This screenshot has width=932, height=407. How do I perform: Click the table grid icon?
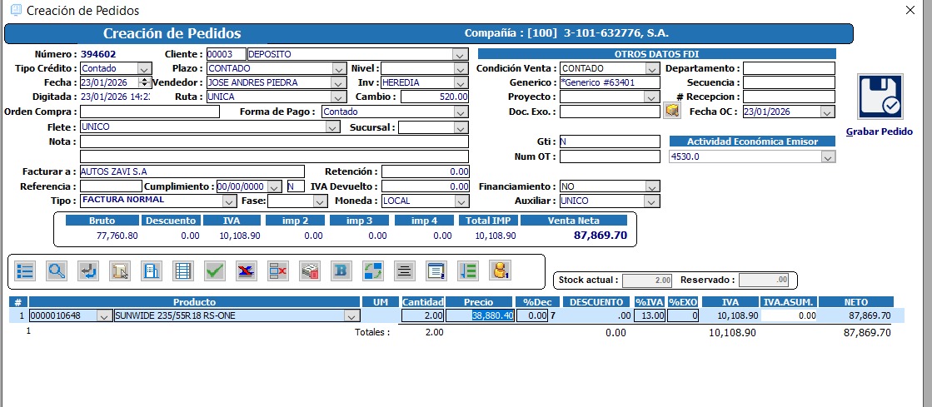click(x=183, y=271)
